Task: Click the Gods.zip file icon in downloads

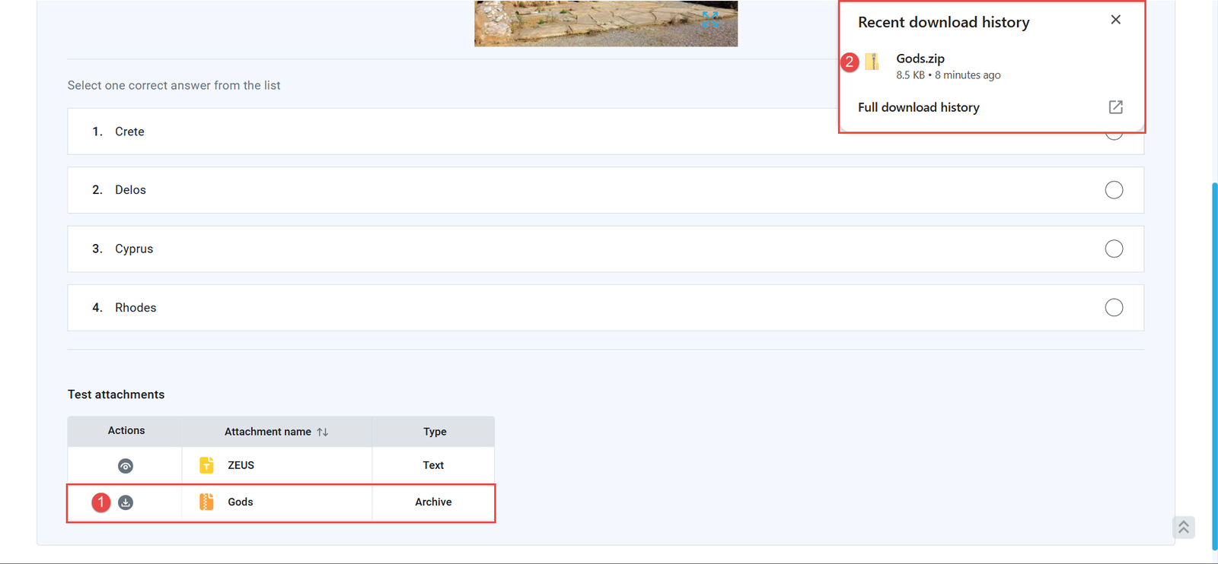Action: (872, 62)
